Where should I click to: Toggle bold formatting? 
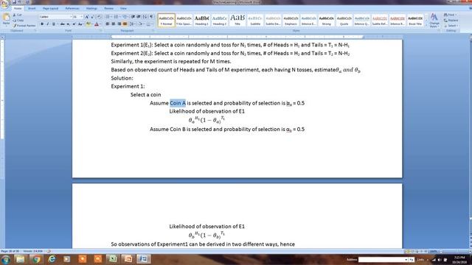(42, 24)
